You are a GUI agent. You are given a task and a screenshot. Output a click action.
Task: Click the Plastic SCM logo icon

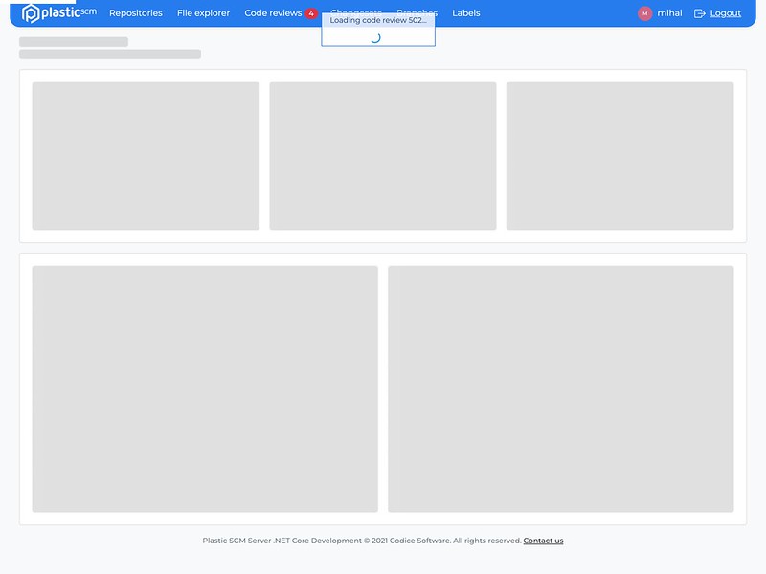point(30,12)
